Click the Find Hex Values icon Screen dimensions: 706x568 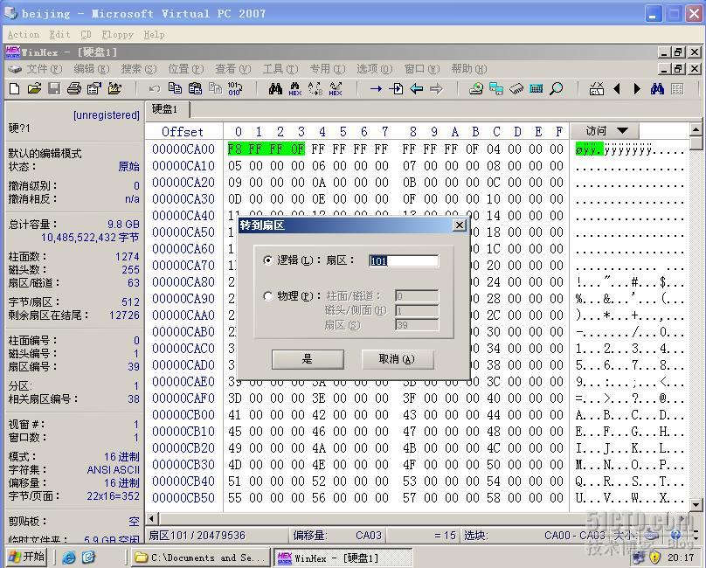pos(295,89)
